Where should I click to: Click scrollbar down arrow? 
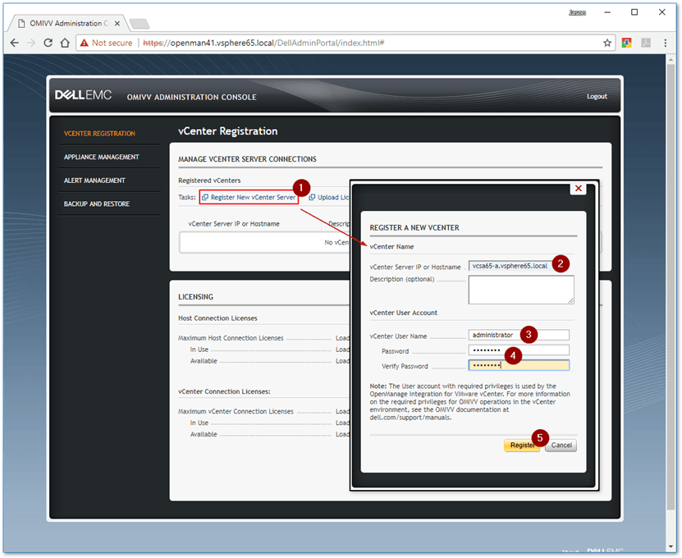671,547
